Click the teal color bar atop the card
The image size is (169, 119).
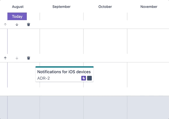(64, 67)
